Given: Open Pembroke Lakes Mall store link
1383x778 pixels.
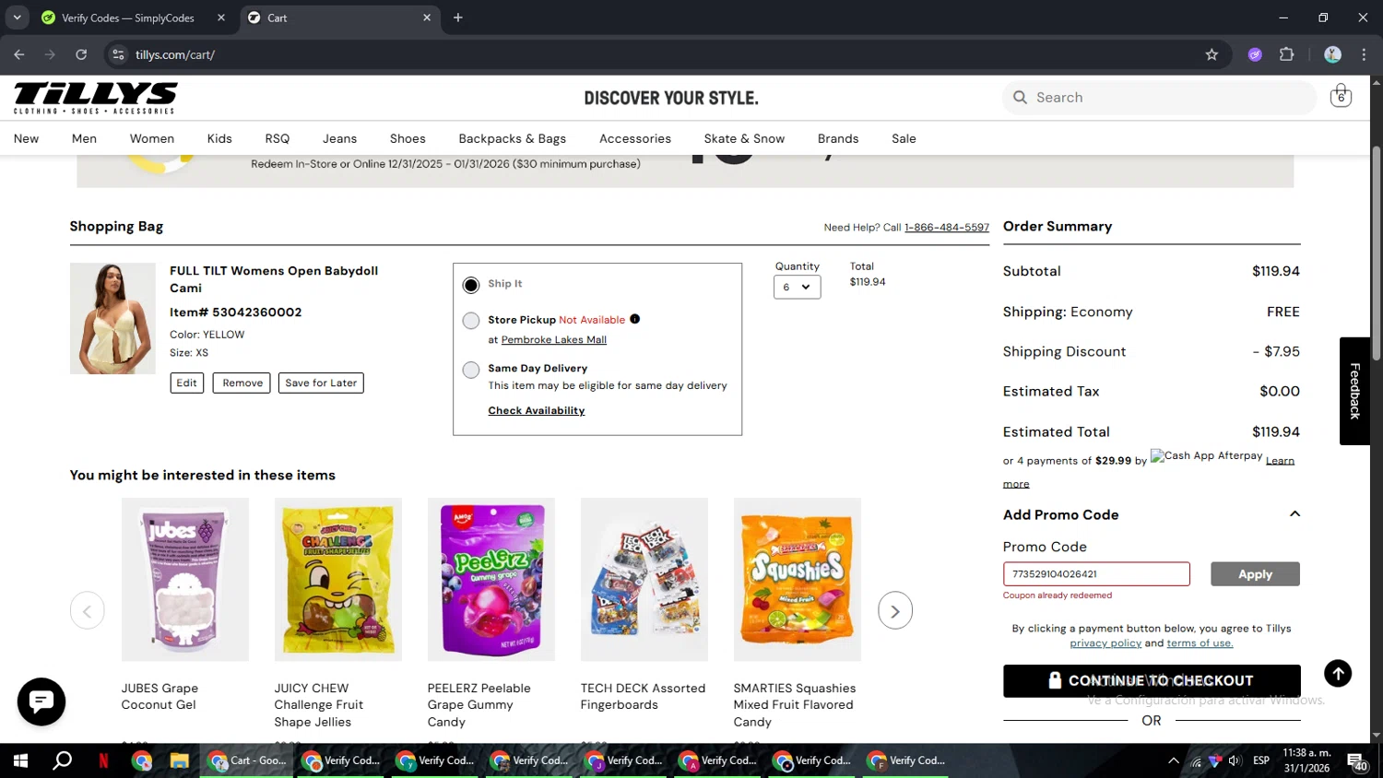Looking at the screenshot, I should [554, 339].
